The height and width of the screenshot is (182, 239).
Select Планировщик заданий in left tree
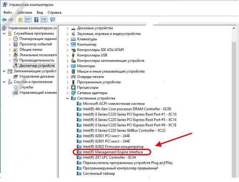pyautogui.click(x=38, y=39)
